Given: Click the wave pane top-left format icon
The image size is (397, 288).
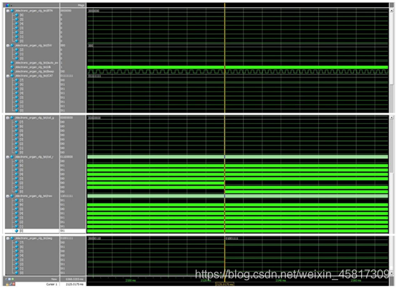Looking at the screenshot, I should click(x=7, y=5).
